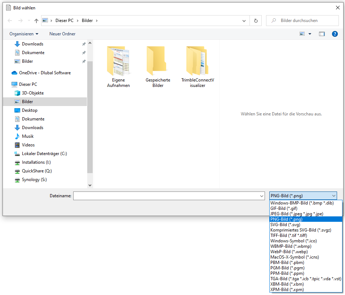Open more view options dropdown arrow
Viewport: 345px width, 295px height.
point(310,34)
